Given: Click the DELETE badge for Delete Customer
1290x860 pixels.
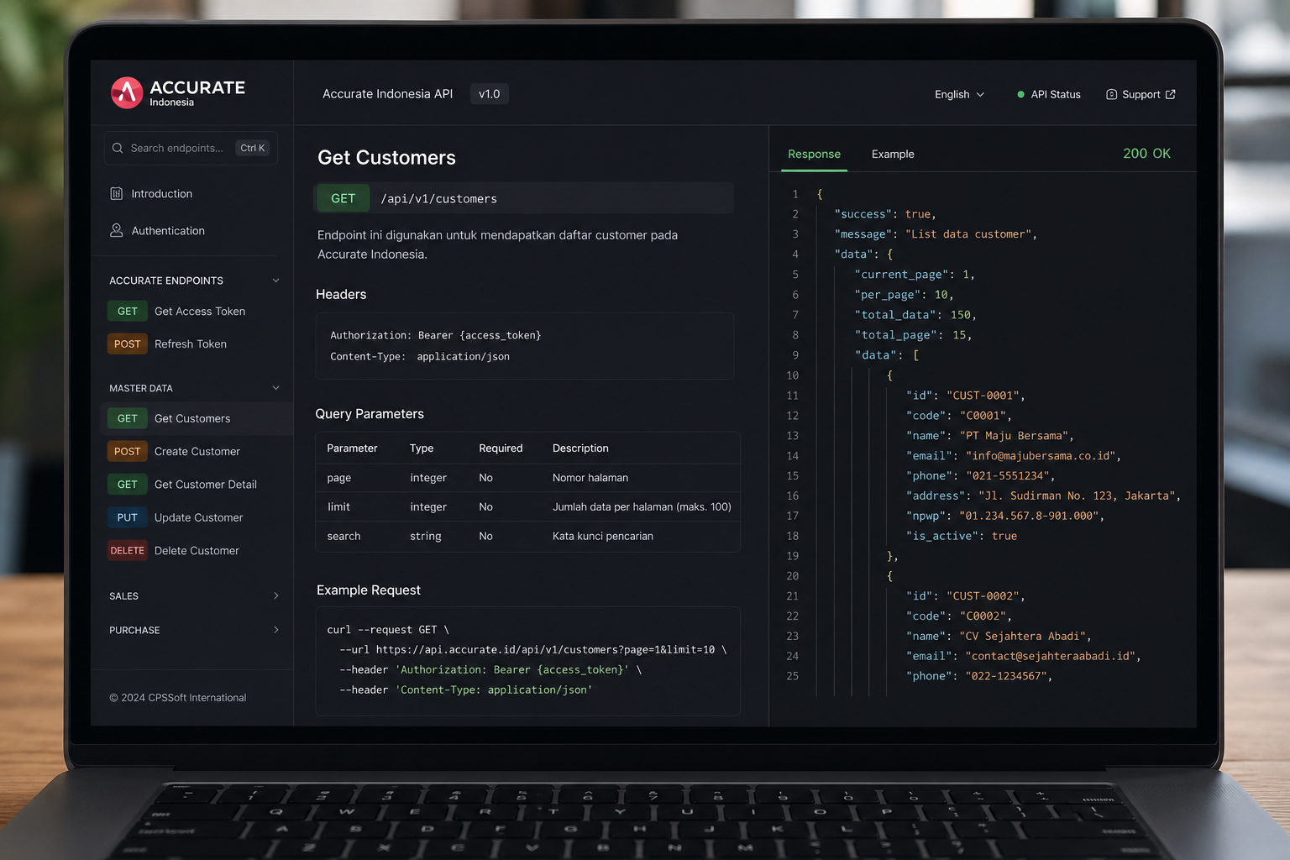Looking at the screenshot, I should click(128, 550).
